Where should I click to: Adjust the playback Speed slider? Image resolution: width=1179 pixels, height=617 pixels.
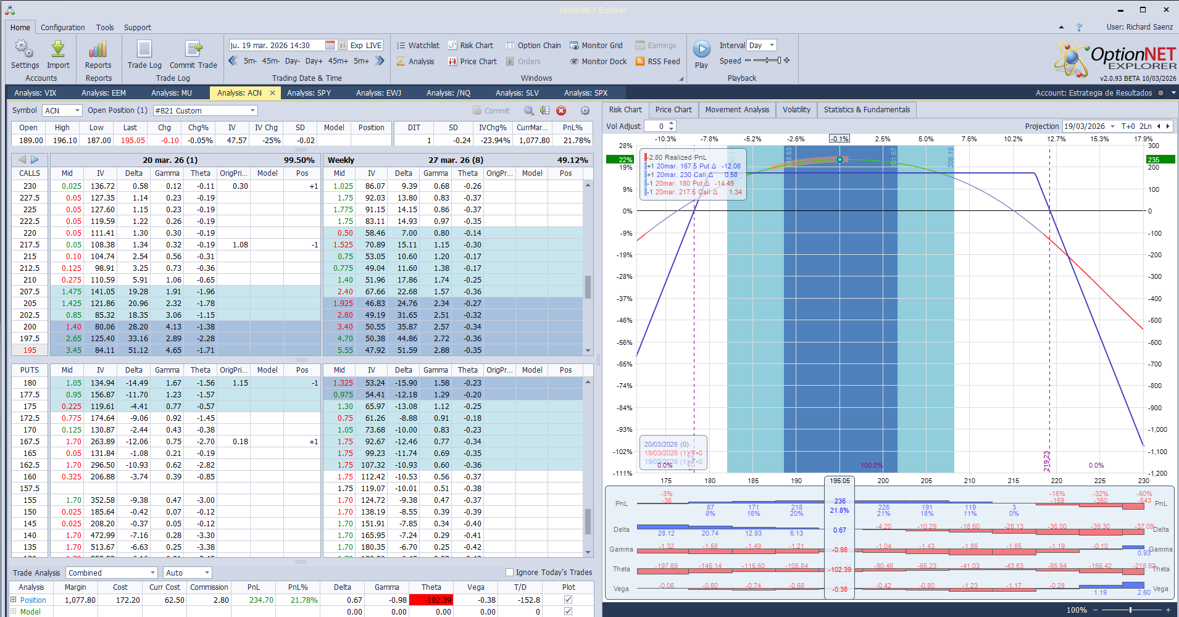tap(767, 60)
